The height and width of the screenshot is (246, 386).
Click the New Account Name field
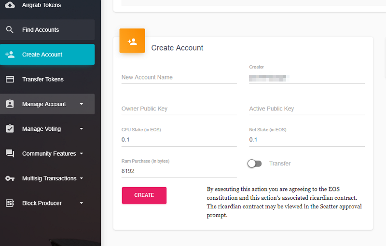tap(179, 77)
